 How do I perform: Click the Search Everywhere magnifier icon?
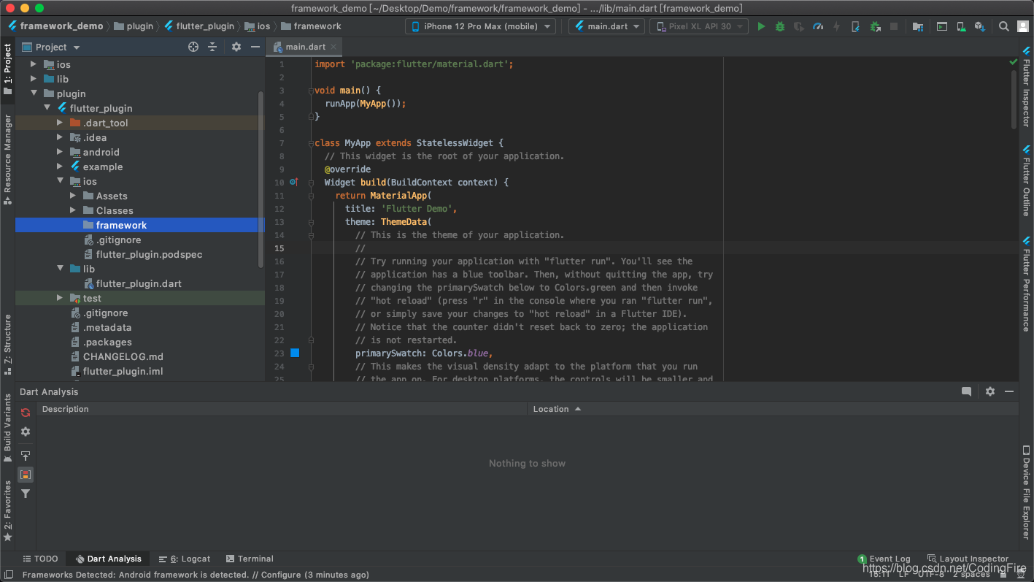coord(1004,26)
